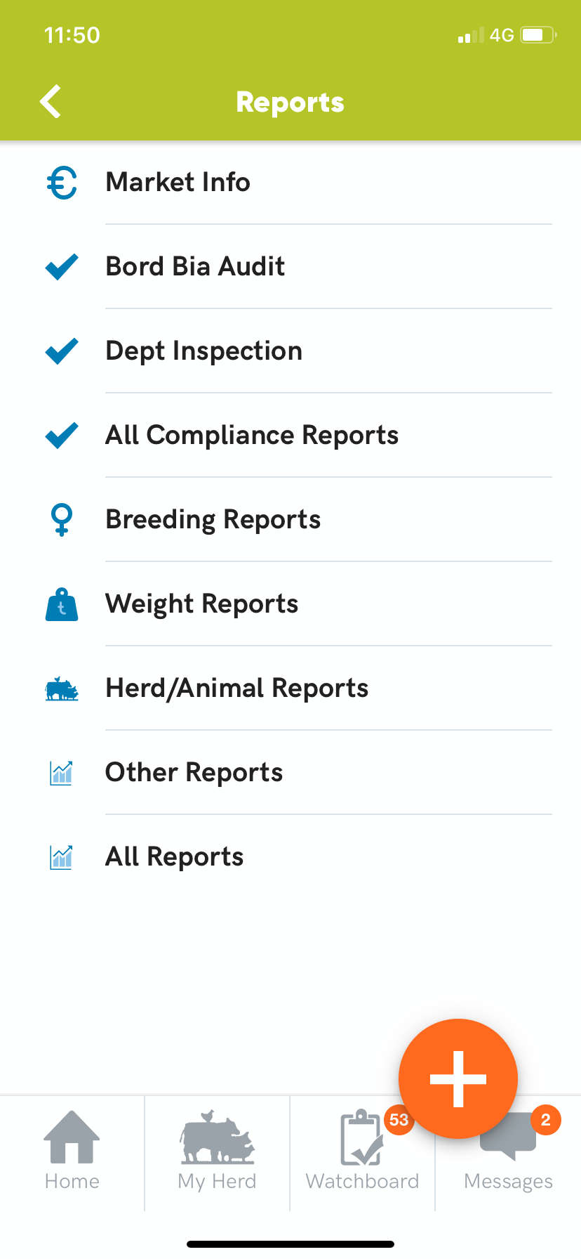Open Herd/Animal Reports

point(236,689)
